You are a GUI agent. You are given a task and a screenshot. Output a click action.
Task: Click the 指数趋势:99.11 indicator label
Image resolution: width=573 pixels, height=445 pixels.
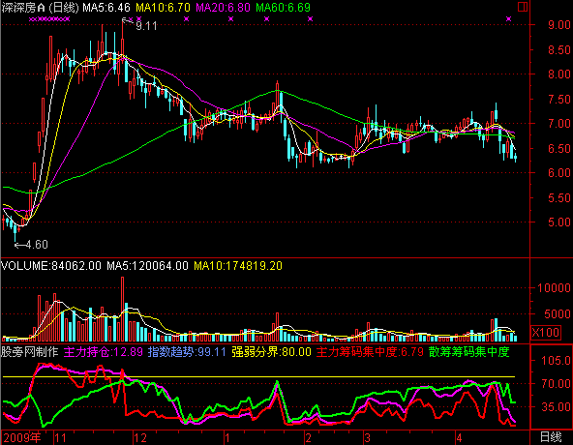pyautogui.click(x=187, y=352)
